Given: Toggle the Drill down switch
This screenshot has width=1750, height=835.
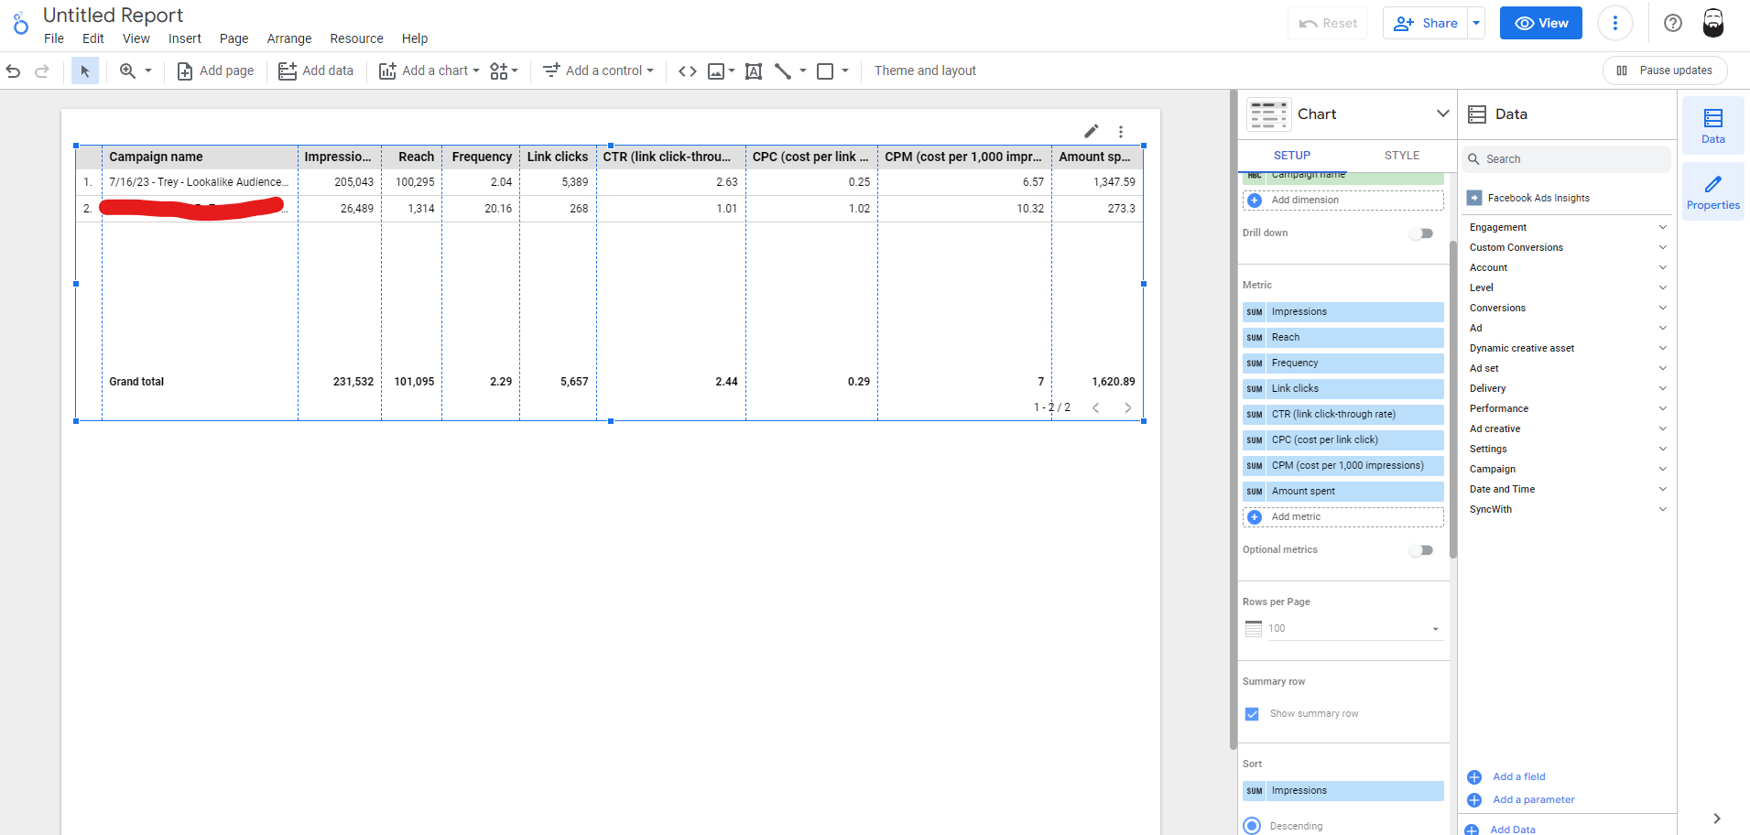Looking at the screenshot, I should coord(1421,233).
